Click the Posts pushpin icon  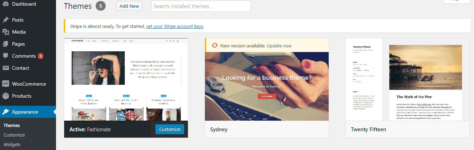tap(6, 20)
